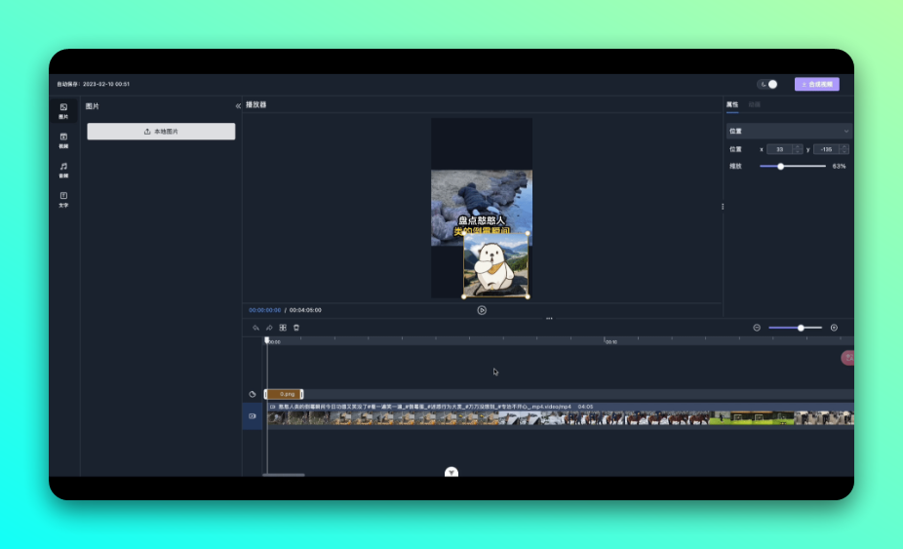The image size is (903, 549).
Task: Click the x position input field
Action: 780,149
